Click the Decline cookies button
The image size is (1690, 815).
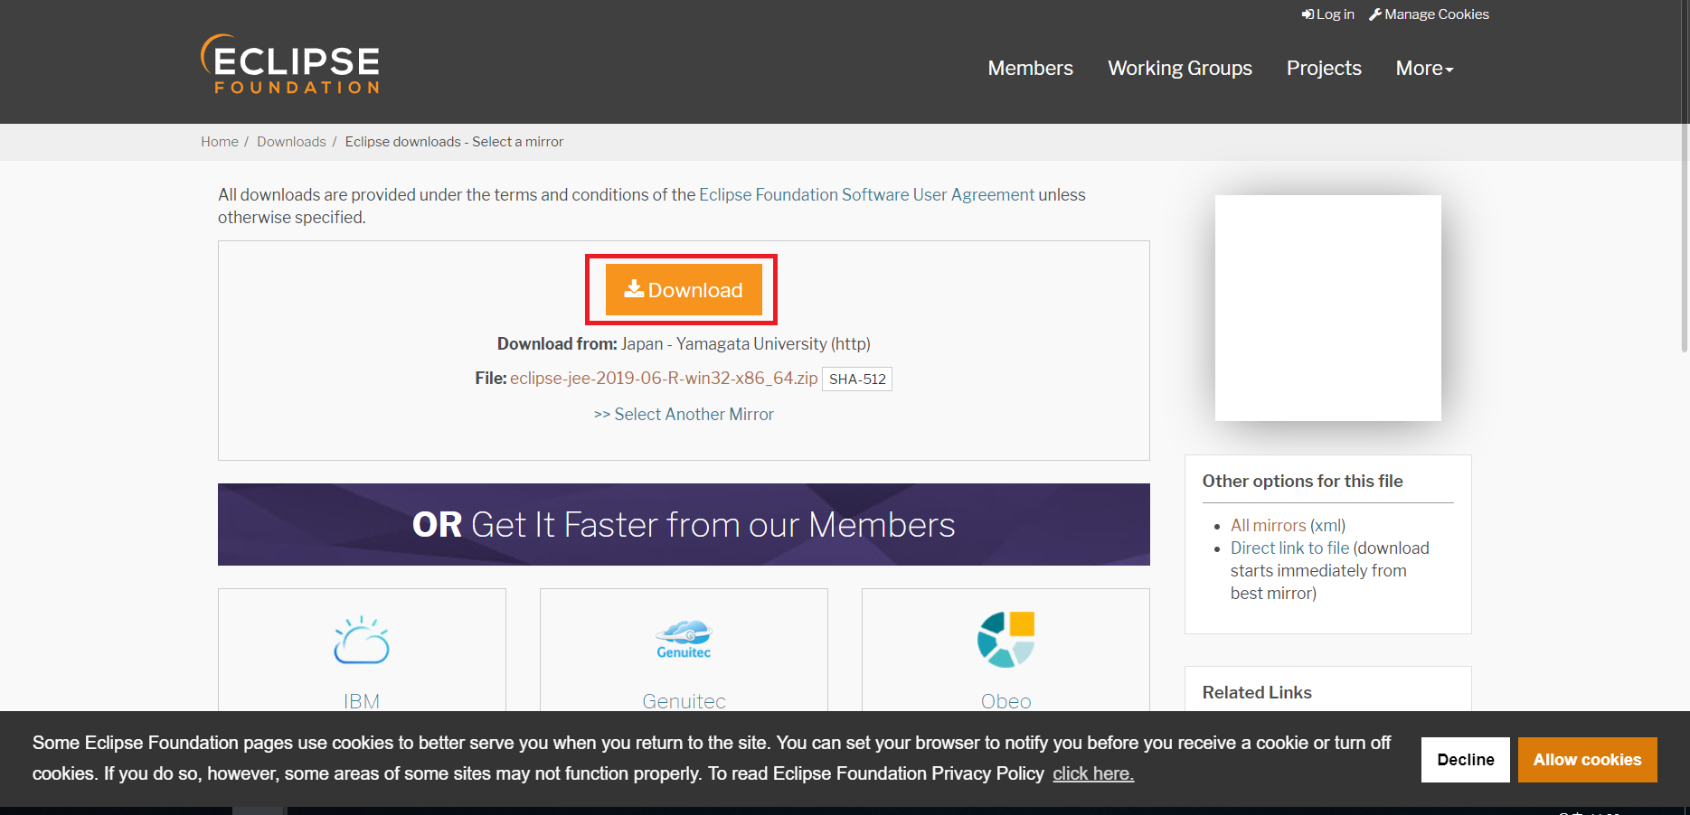click(x=1466, y=760)
